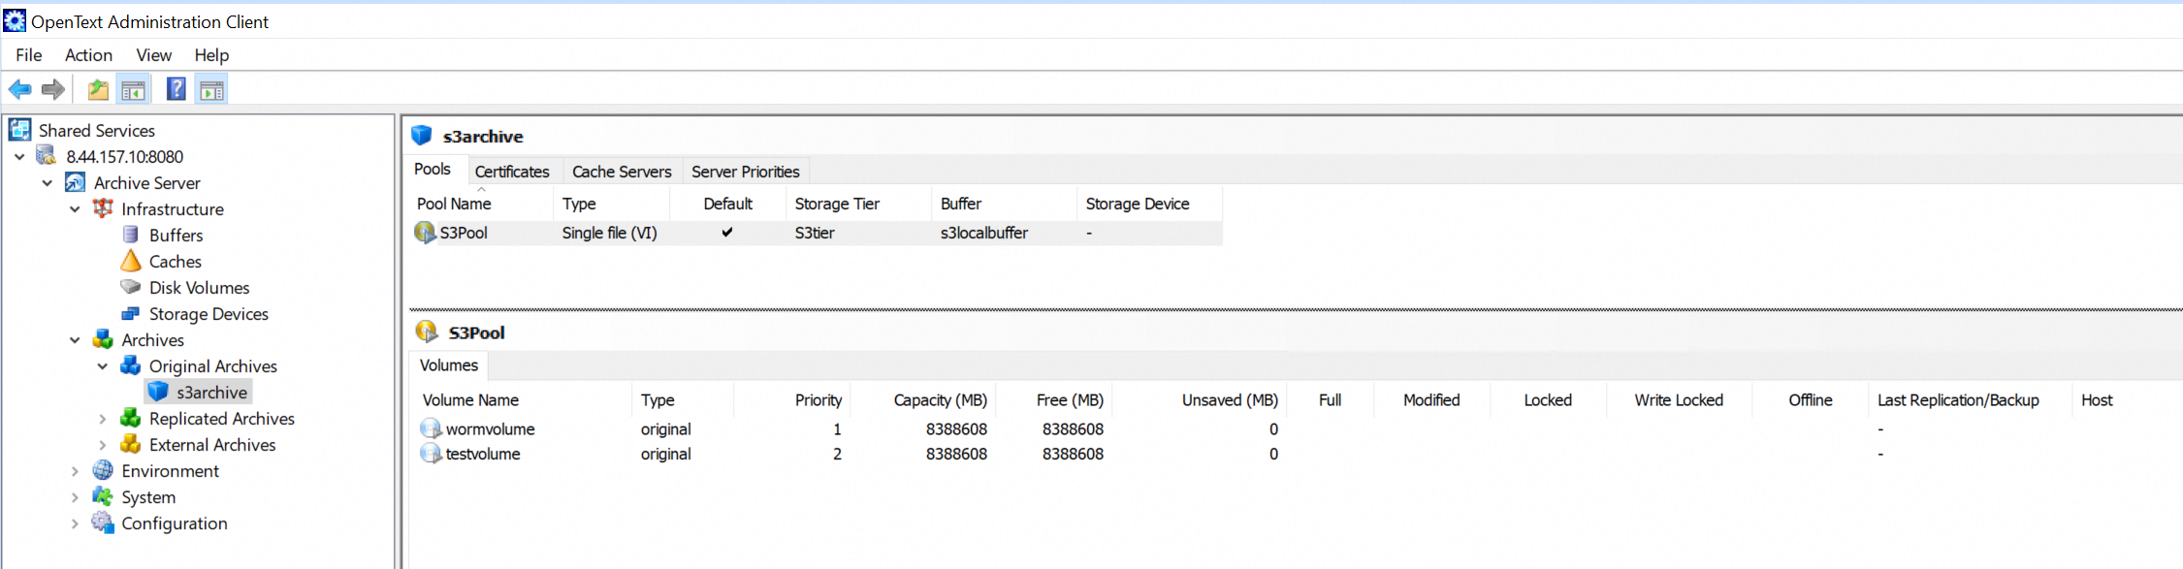Open the File menu

(29, 55)
